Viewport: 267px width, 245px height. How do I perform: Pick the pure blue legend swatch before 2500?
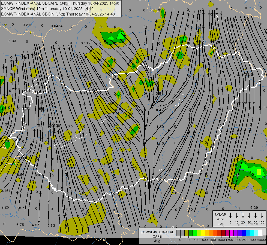coord(244,233)
